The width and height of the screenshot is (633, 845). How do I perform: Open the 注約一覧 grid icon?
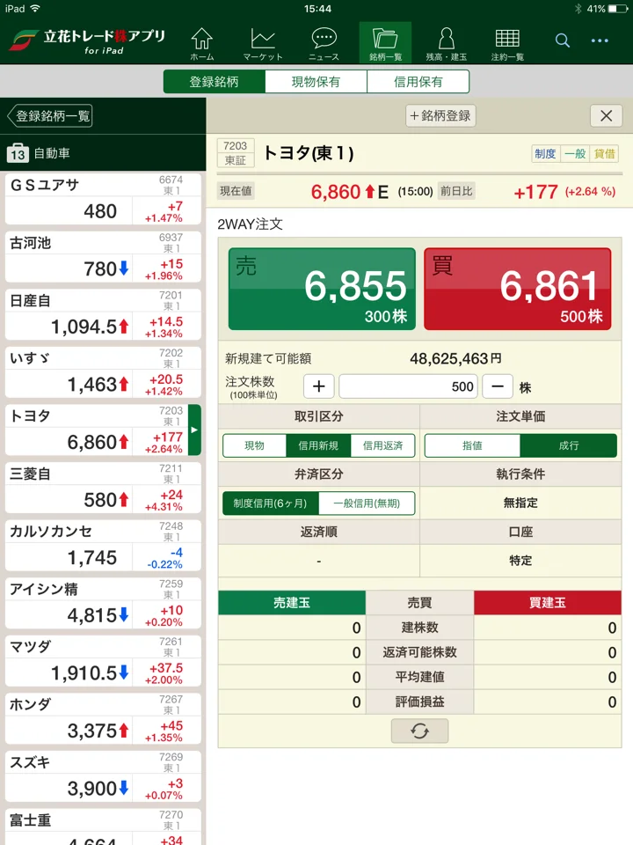[x=507, y=43]
